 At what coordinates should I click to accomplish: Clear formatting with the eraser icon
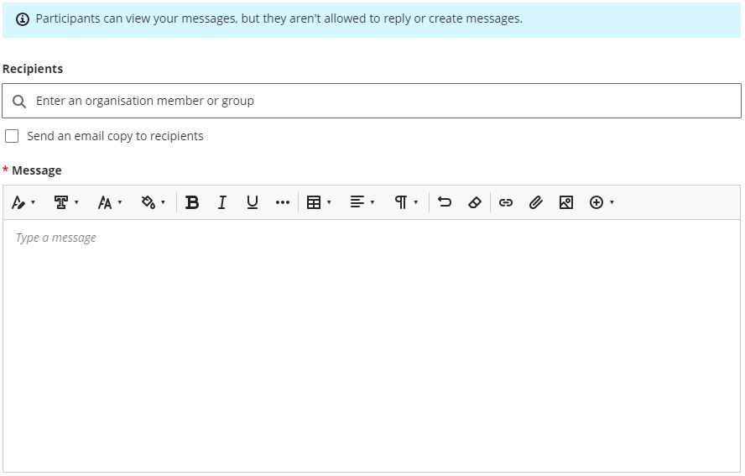pyautogui.click(x=475, y=202)
